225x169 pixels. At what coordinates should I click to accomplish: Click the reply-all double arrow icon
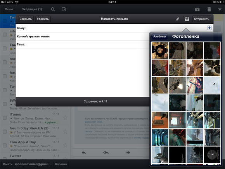106,152
